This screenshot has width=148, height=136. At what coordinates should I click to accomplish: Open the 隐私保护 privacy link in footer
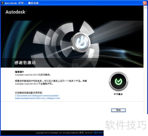pos(99,132)
